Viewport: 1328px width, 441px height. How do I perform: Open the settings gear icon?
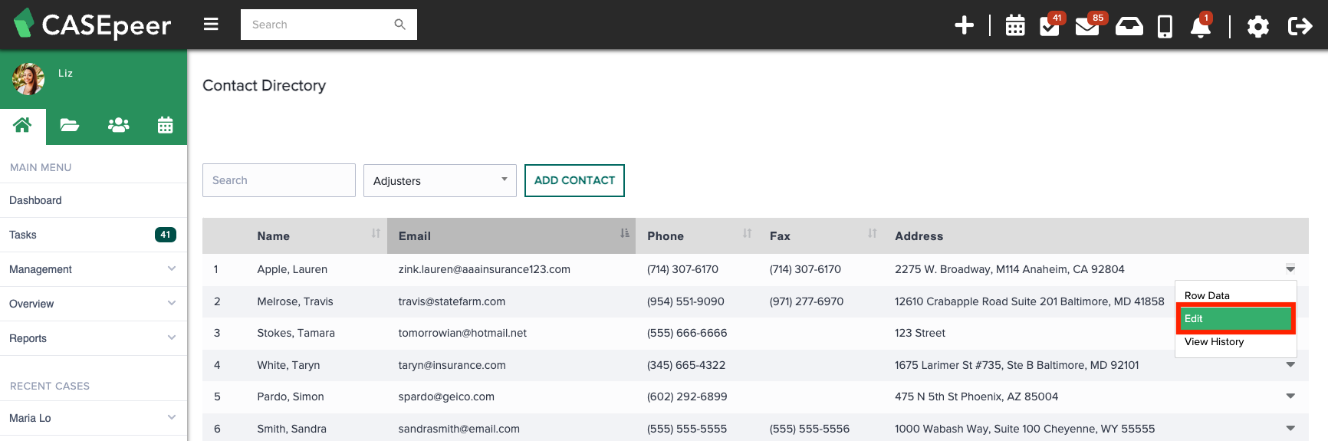(x=1258, y=27)
